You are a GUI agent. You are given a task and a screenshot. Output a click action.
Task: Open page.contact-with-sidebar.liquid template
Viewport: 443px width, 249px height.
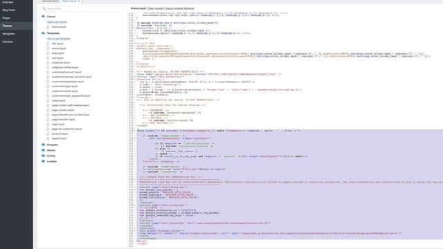click(71, 105)
